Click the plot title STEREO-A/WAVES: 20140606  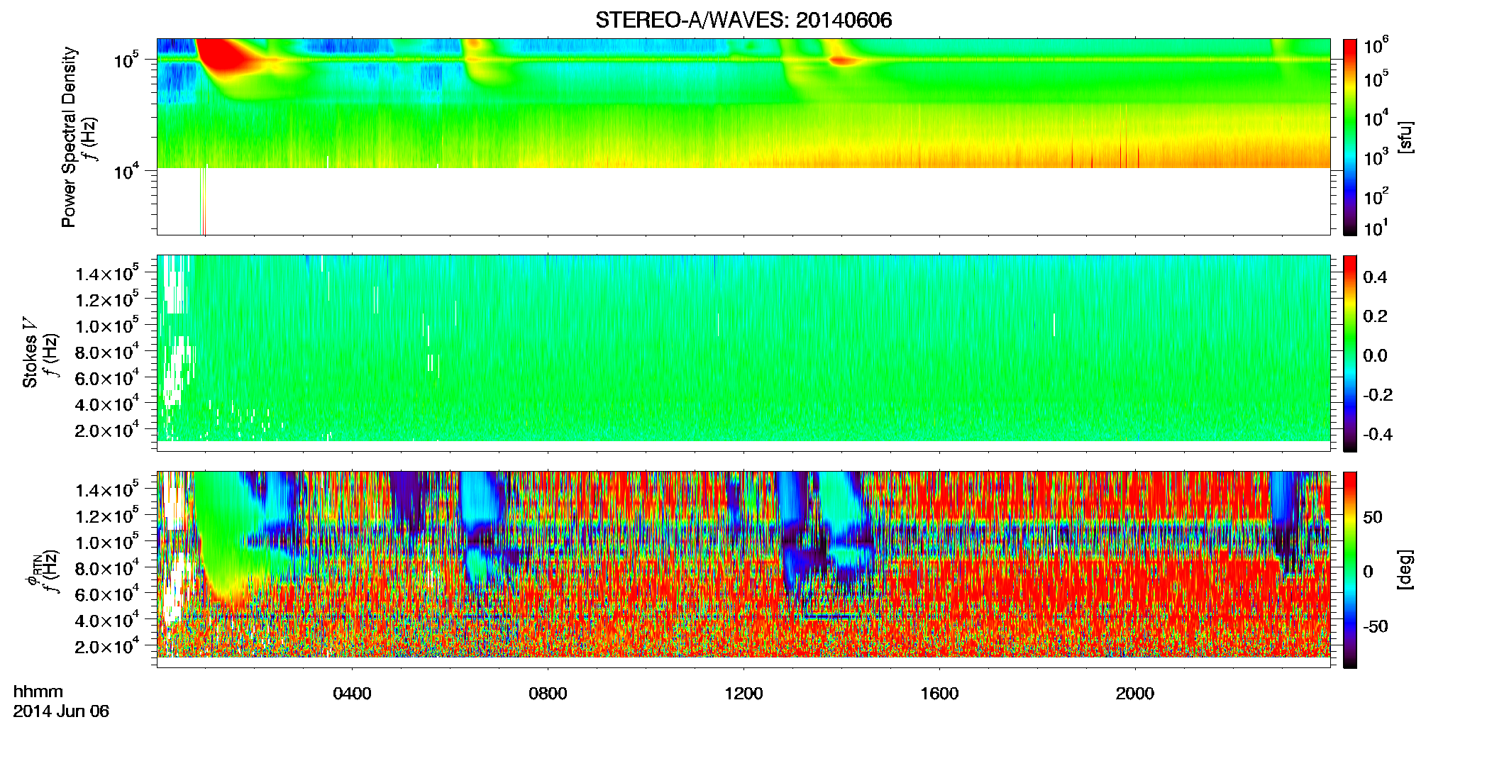pos(743,20)
